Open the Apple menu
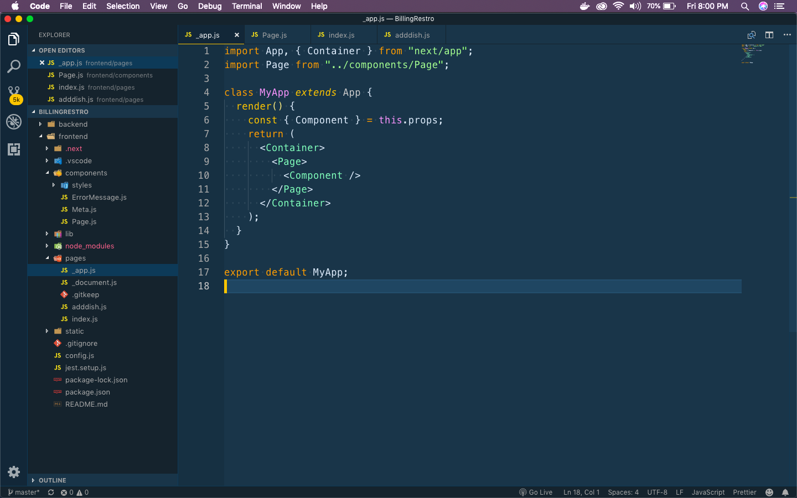Viewport: 797px width, 498px height. [x=15, y=6]
